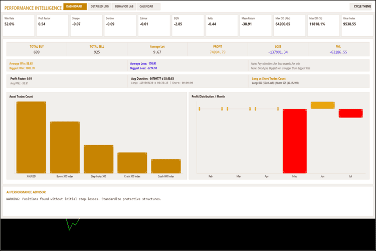This screenshot has height=251, width=376.
Task: Click the Avg PNL -38.91 line
Action: tap(19, 83)
